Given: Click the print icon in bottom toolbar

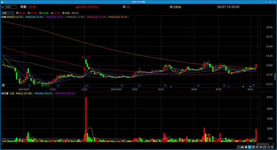Looking at the screenshot, I should [x=242, y=147].
